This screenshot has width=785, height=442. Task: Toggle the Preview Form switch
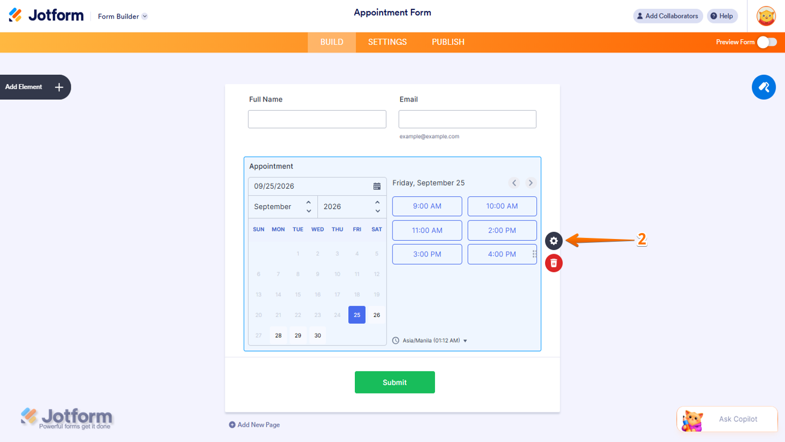[767, 42]
